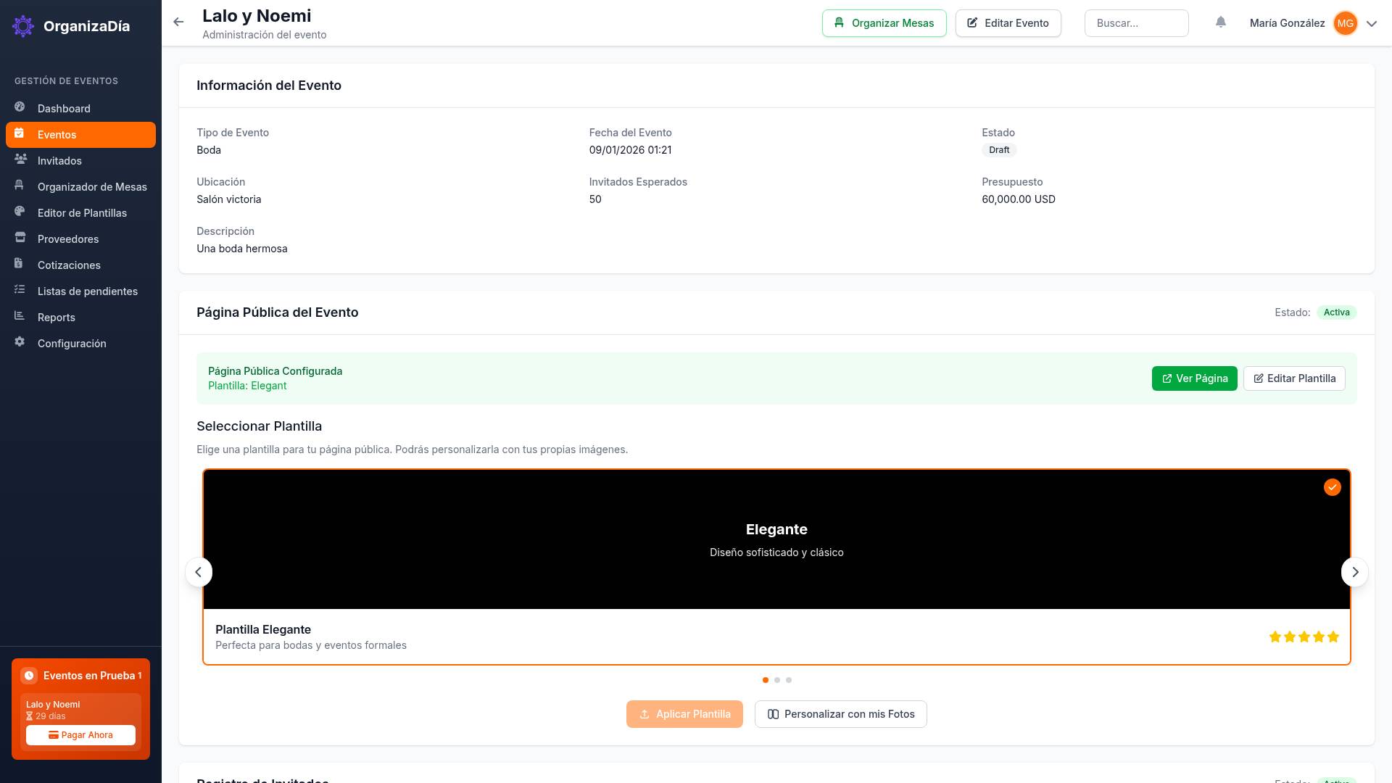
Task: Click the Ver Página button
Action: [1194, 378]
